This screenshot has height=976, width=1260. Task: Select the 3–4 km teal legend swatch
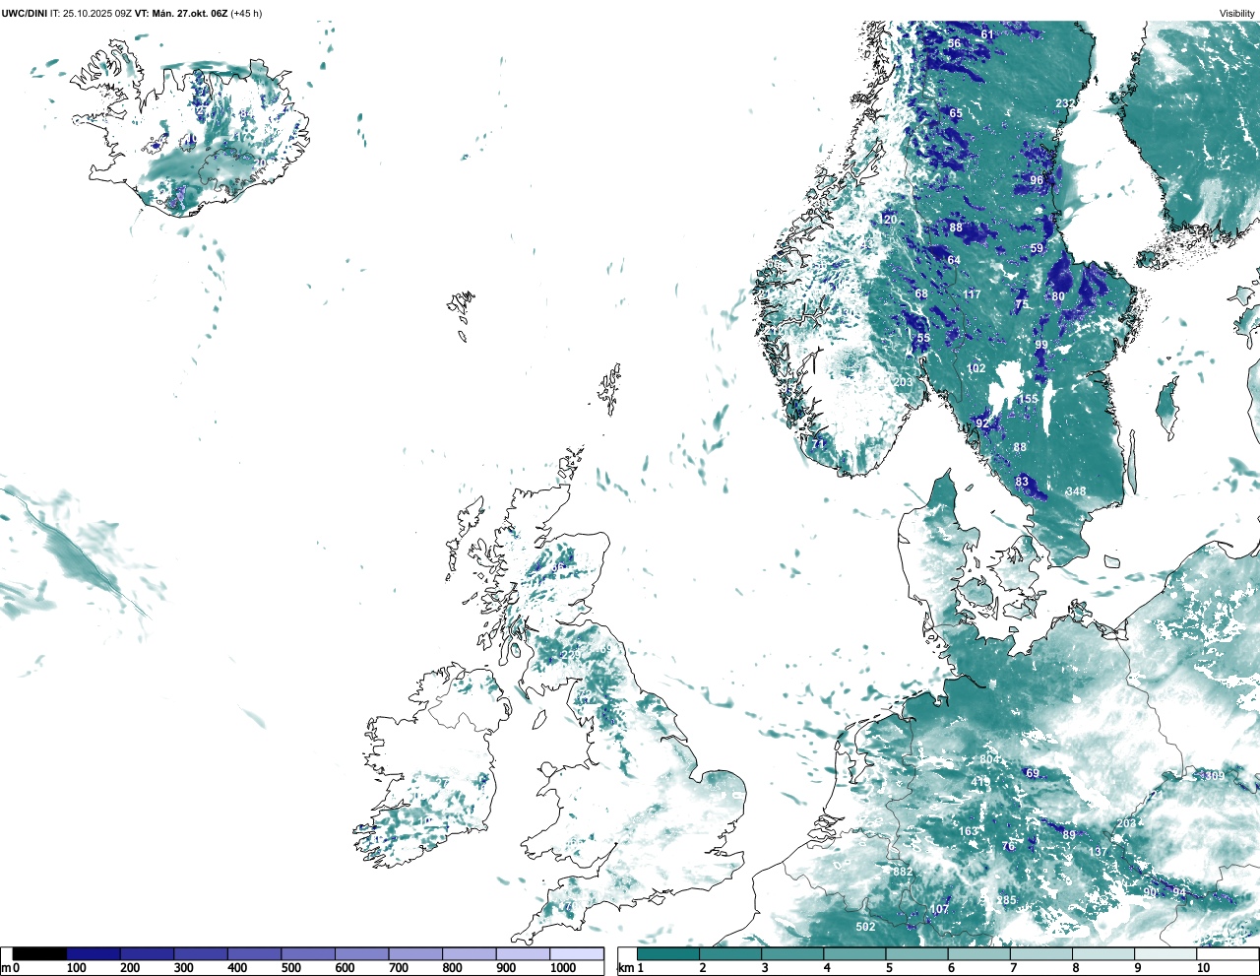tap(792, 953)
